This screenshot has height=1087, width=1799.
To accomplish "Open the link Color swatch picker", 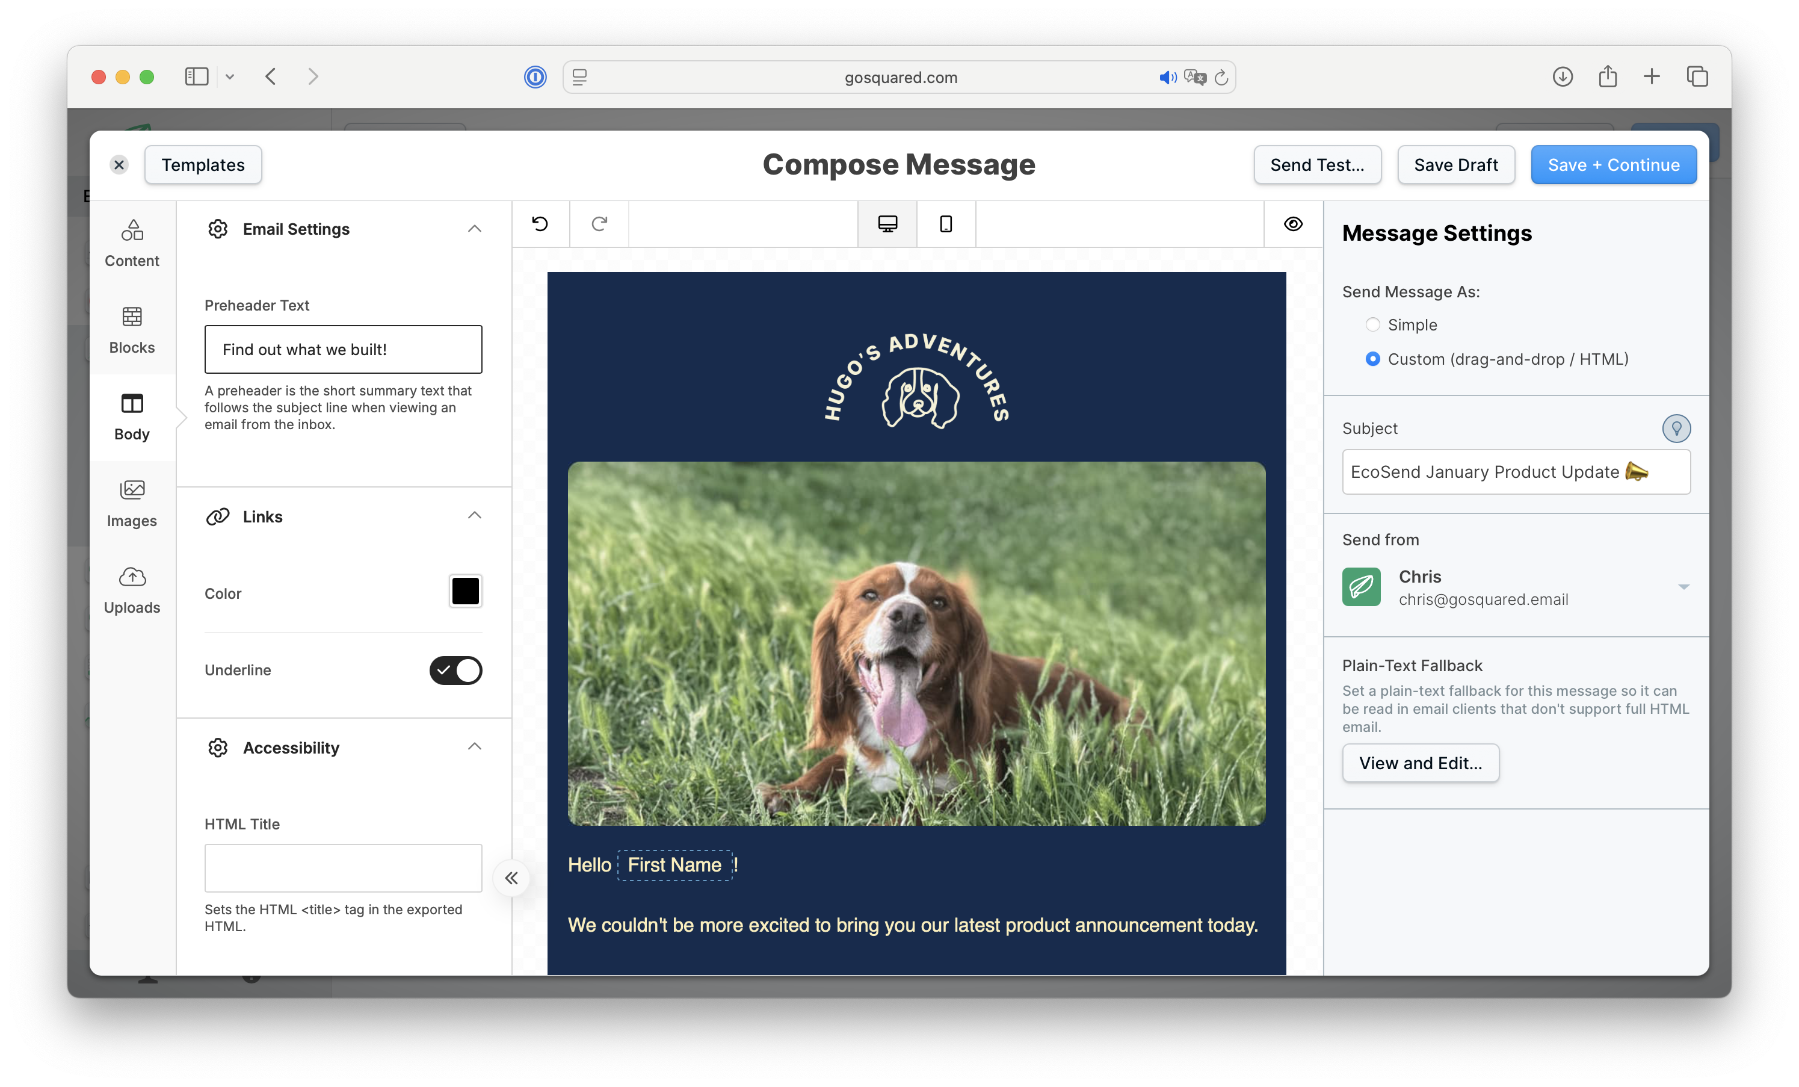I will pyautogui.click(x=465, y=591).
